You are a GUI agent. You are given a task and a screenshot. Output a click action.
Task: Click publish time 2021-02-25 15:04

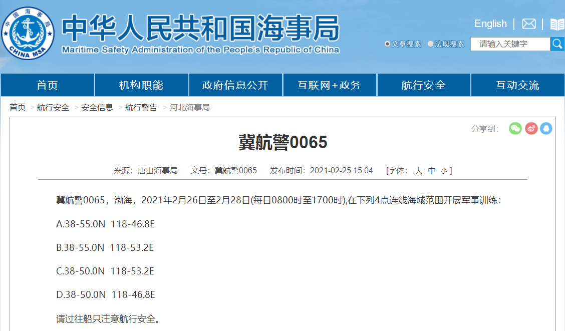click(x=341, y=171)
